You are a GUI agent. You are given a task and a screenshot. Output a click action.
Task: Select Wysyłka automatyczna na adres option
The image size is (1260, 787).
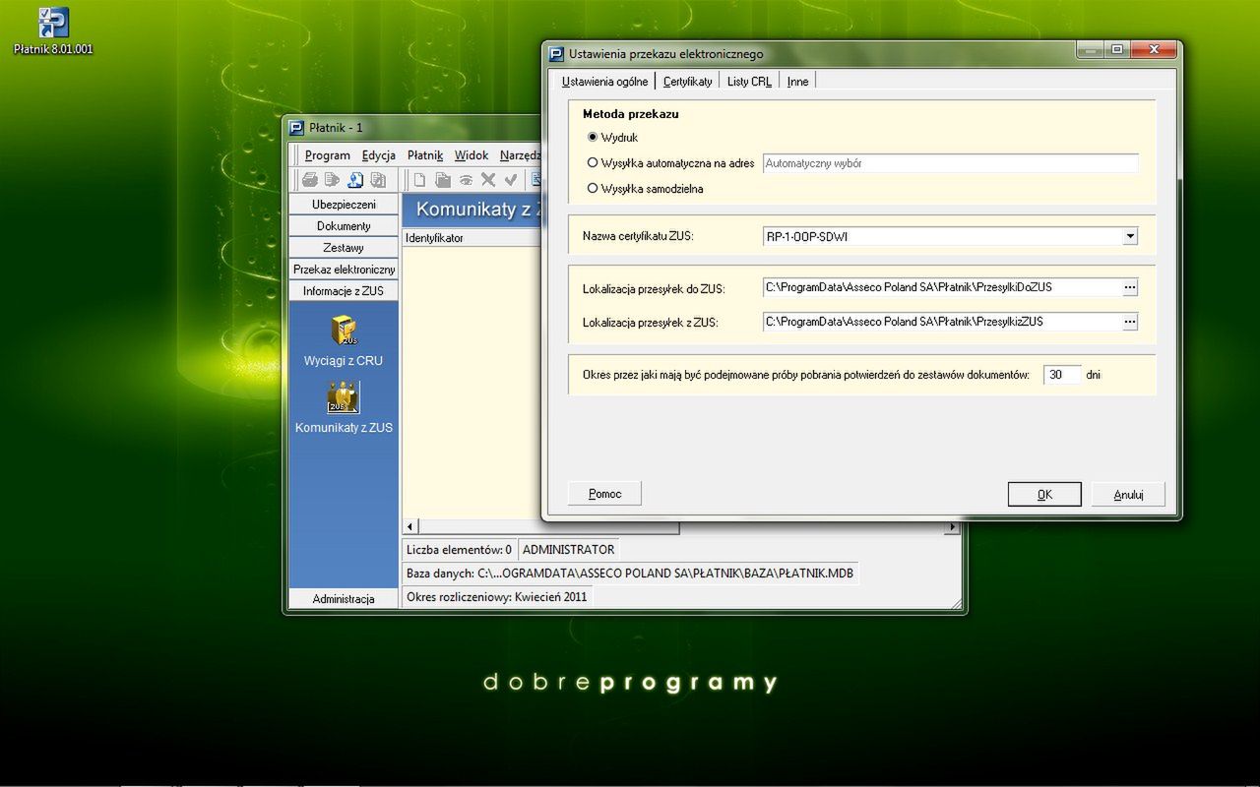point(593,163)
